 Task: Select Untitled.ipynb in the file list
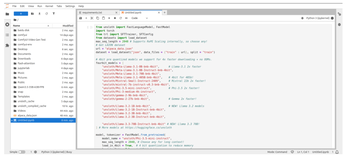(43, 120)
